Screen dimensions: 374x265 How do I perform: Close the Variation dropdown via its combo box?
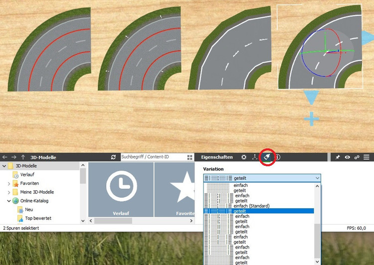(262, 178)
